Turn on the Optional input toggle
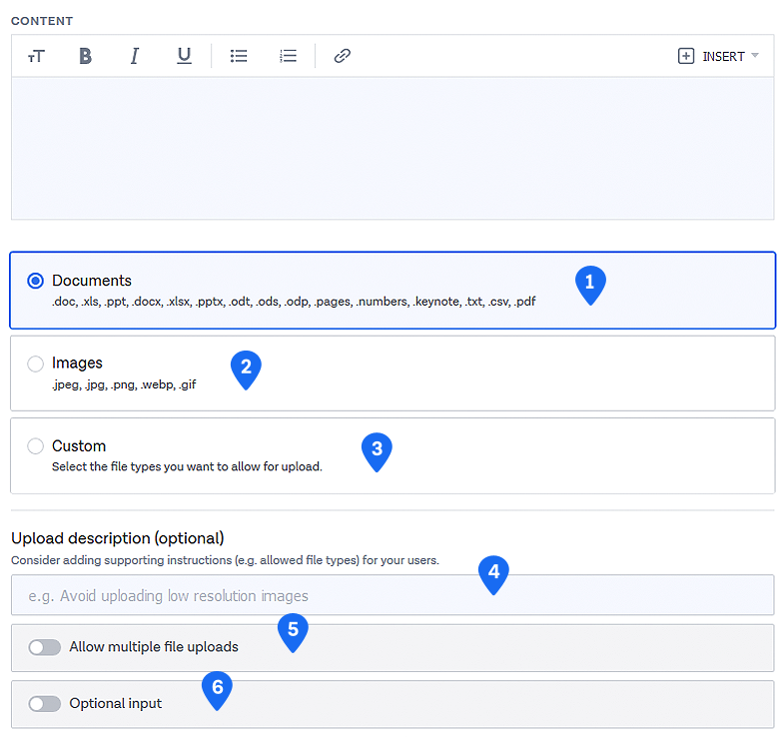The height and width of the screenshot is (737, 782). tap(44, 704)
